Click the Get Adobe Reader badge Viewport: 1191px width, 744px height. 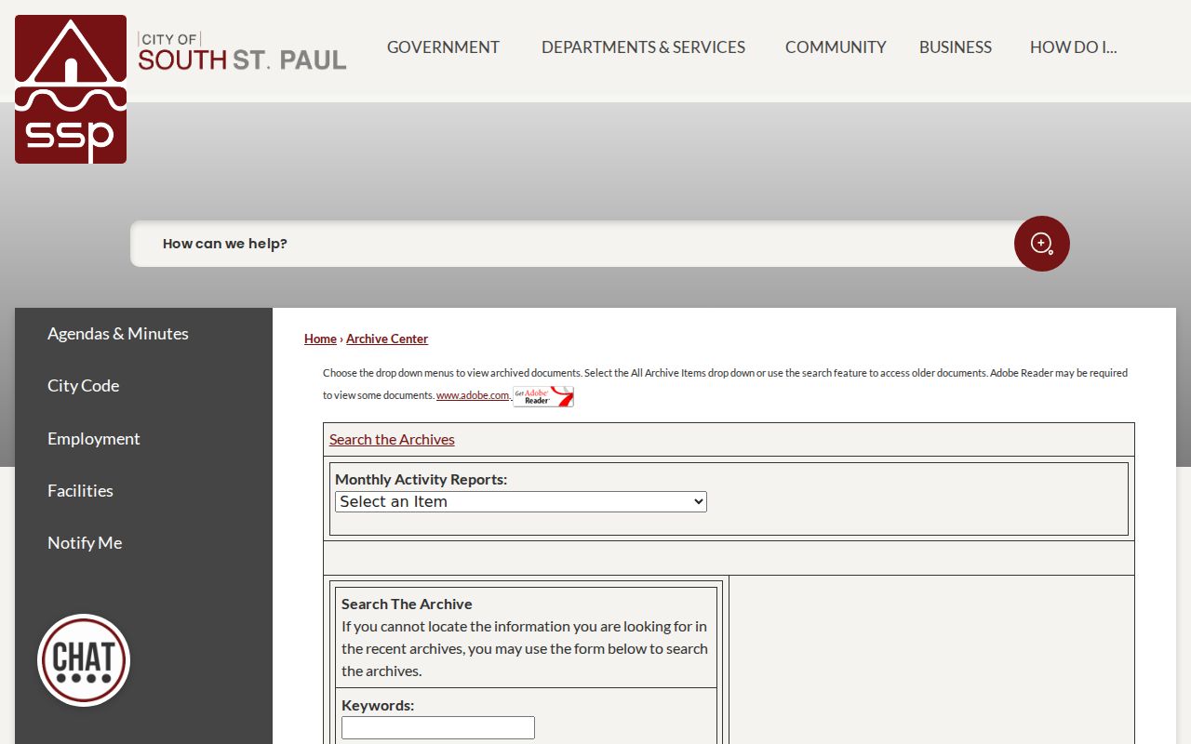pyautogui.click(x=543, y=396)
